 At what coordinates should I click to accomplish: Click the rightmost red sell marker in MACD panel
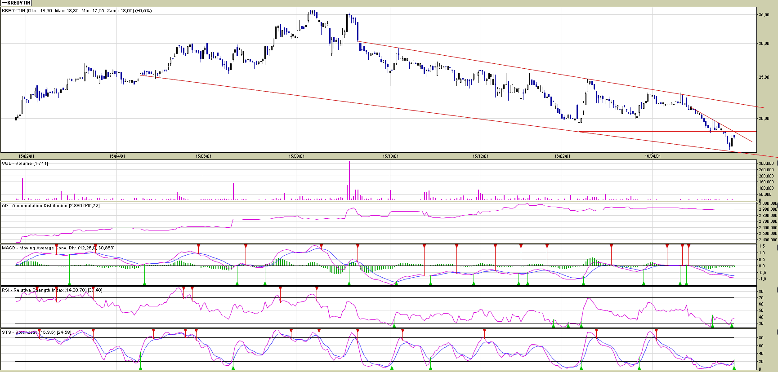[689, 246]
